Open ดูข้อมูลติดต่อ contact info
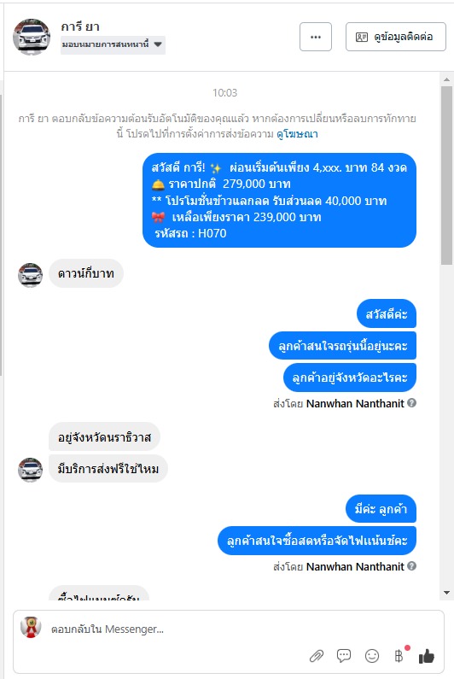Viewport: 454px width, 679px height. [396, 37]
